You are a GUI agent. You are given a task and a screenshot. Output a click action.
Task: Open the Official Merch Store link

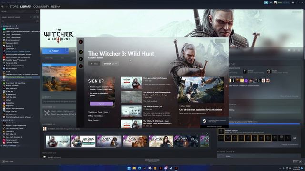[96, 116]
